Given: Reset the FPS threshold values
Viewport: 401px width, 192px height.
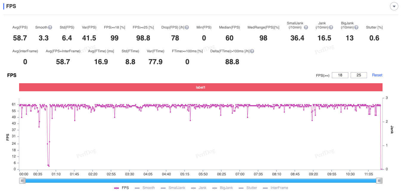Looking at the screenshot, I should pyautogui.click(x=377, y=75).
